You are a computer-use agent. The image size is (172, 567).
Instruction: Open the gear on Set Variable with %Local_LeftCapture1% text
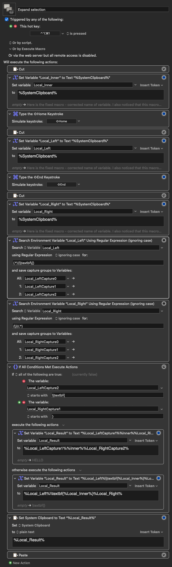(x=159, y=433)
